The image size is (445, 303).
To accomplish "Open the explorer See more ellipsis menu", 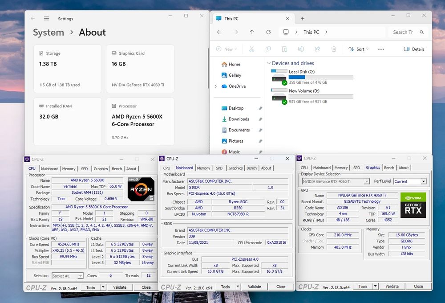I will (381, 49).
